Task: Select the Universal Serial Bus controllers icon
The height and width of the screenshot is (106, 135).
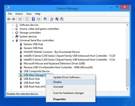Action: pyautogui.click(x=17, y=40)
